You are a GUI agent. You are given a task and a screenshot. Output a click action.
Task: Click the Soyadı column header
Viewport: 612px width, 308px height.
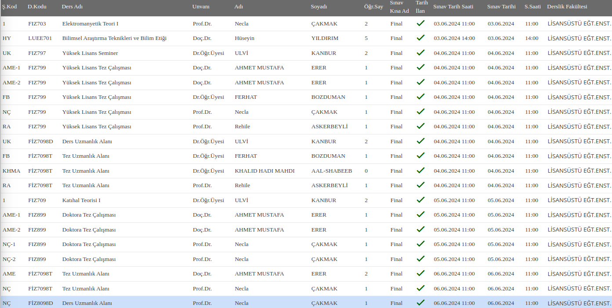pos(319,7)
